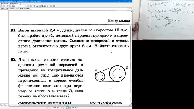This screenshot has height=109, width=194.
Task: Maximize the STDU Viewer window
Action: click(125, 1)
